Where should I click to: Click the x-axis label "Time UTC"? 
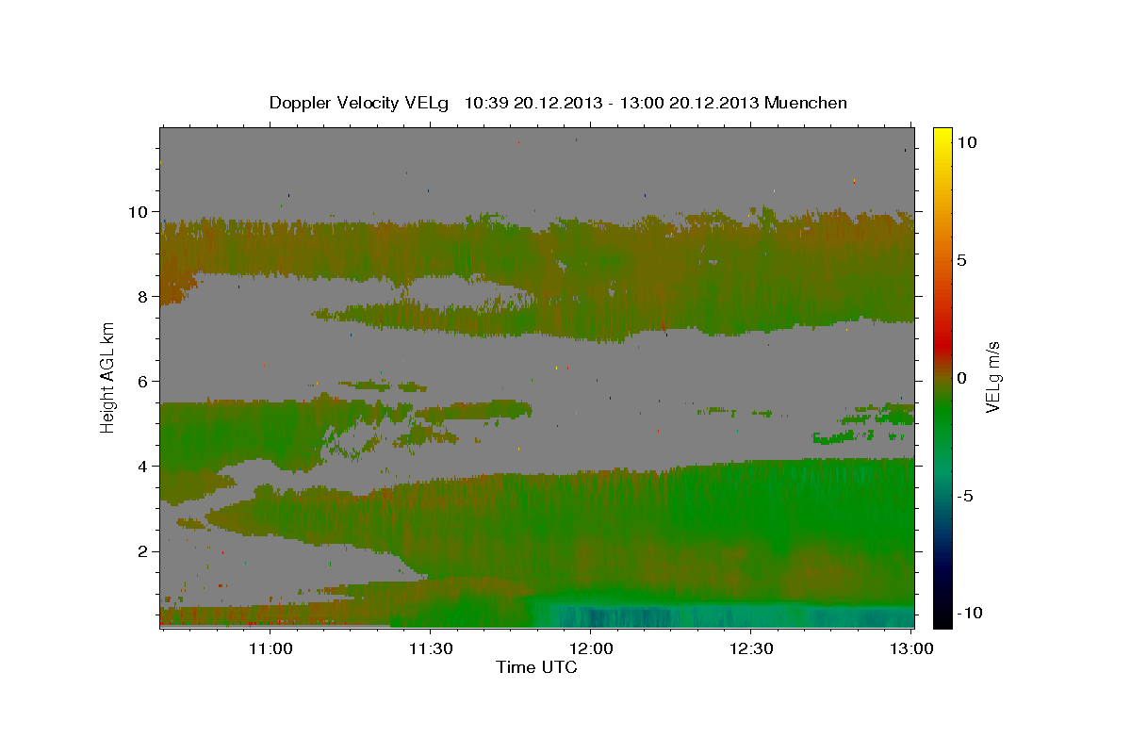click(x=536, y=667)
